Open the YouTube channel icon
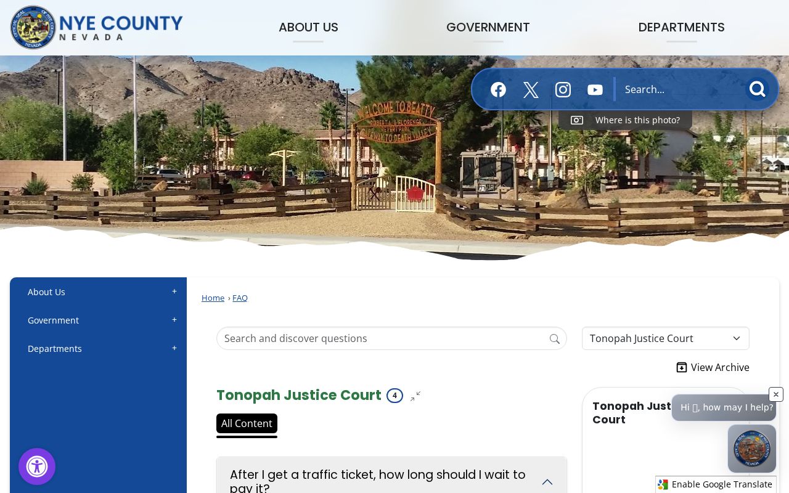 [595, 90]
